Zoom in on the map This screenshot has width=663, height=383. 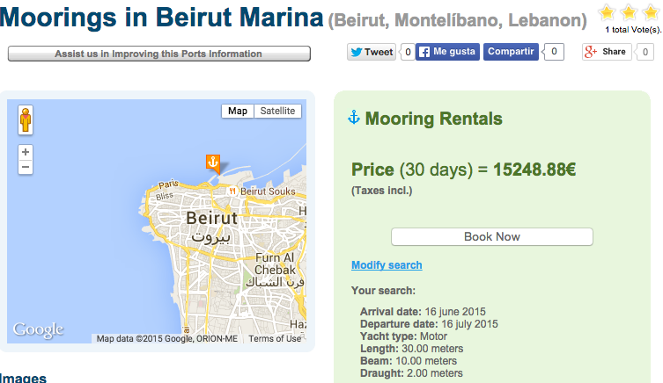pyautogui.click(x=26, y=152)
